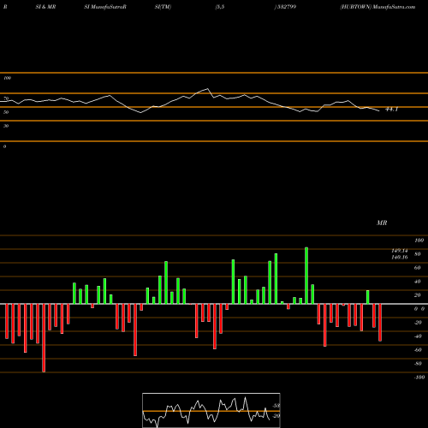Click the 149.14 value label
The height and width of the screenshot is (428, 428).
tap(400, 251)
